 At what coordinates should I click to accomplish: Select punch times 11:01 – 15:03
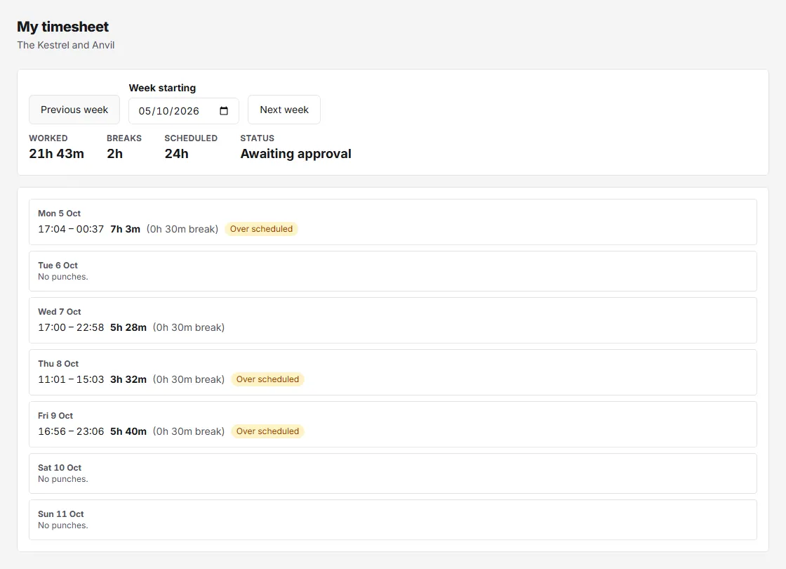(x=71, y=379)
